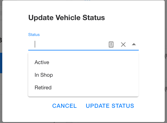167x123 pixels.
Task: Click the dimmed backdrop outside the dialog
Action: tap(166, 32)
